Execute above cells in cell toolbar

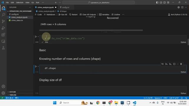click(x=166, y=64)
